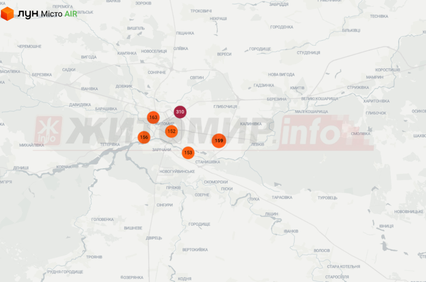This screenshot has width=426, height=282.
Task: Click the air station marker reading 159
Action: pyautogui.click(x=219, y=141)
